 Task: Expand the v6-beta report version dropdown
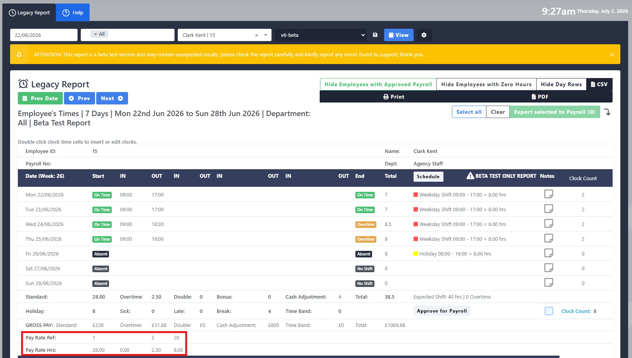(322, 35)
